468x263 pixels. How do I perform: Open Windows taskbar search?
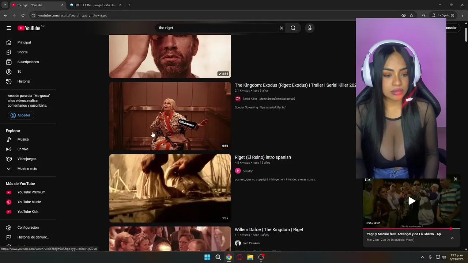tap(218, 257)
